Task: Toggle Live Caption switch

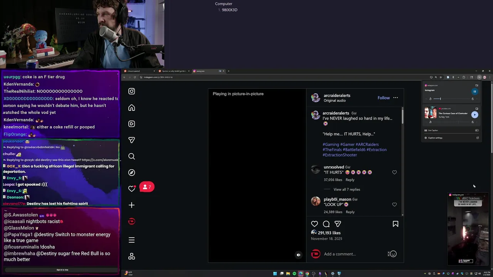Action: tap(477, 130)
